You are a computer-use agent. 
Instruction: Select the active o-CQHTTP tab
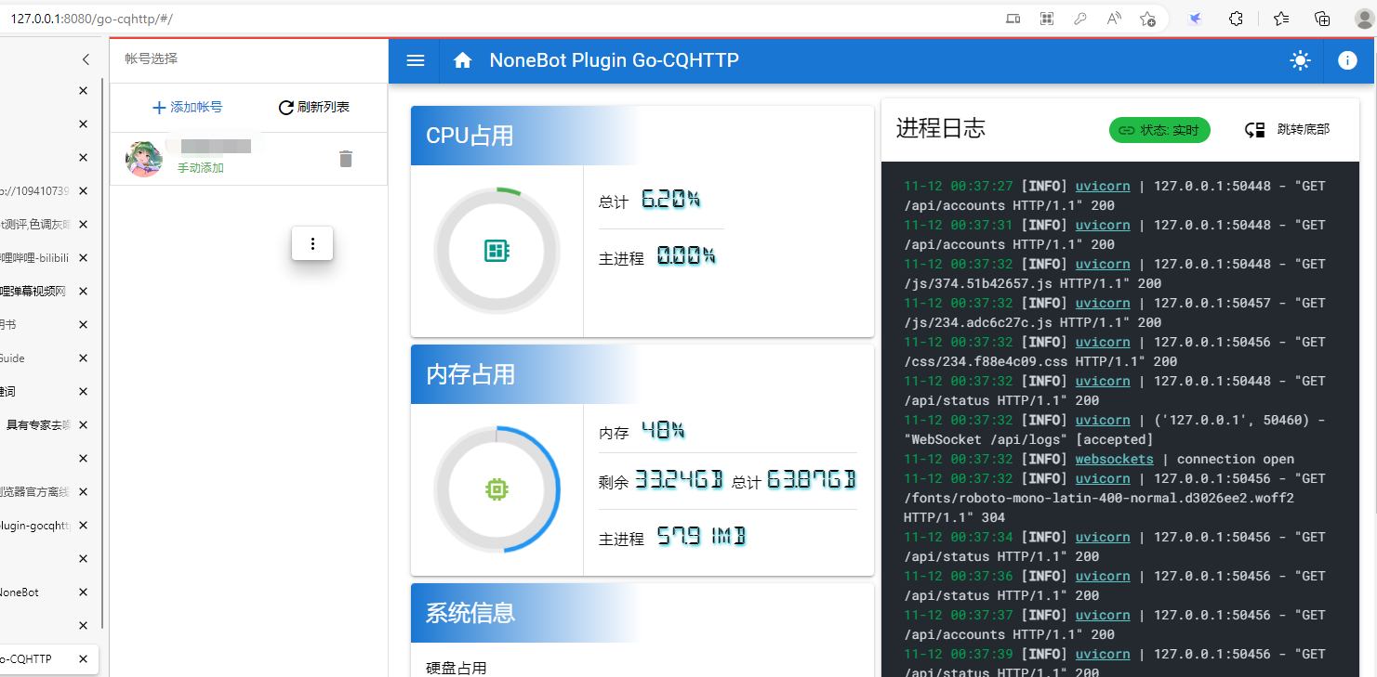coord(48,659)
